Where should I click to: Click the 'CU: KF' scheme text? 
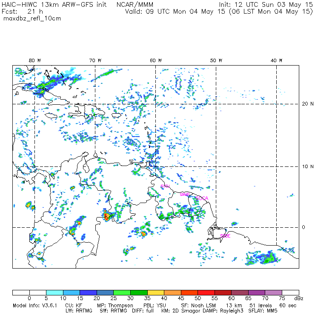click(x=74, y=306)
